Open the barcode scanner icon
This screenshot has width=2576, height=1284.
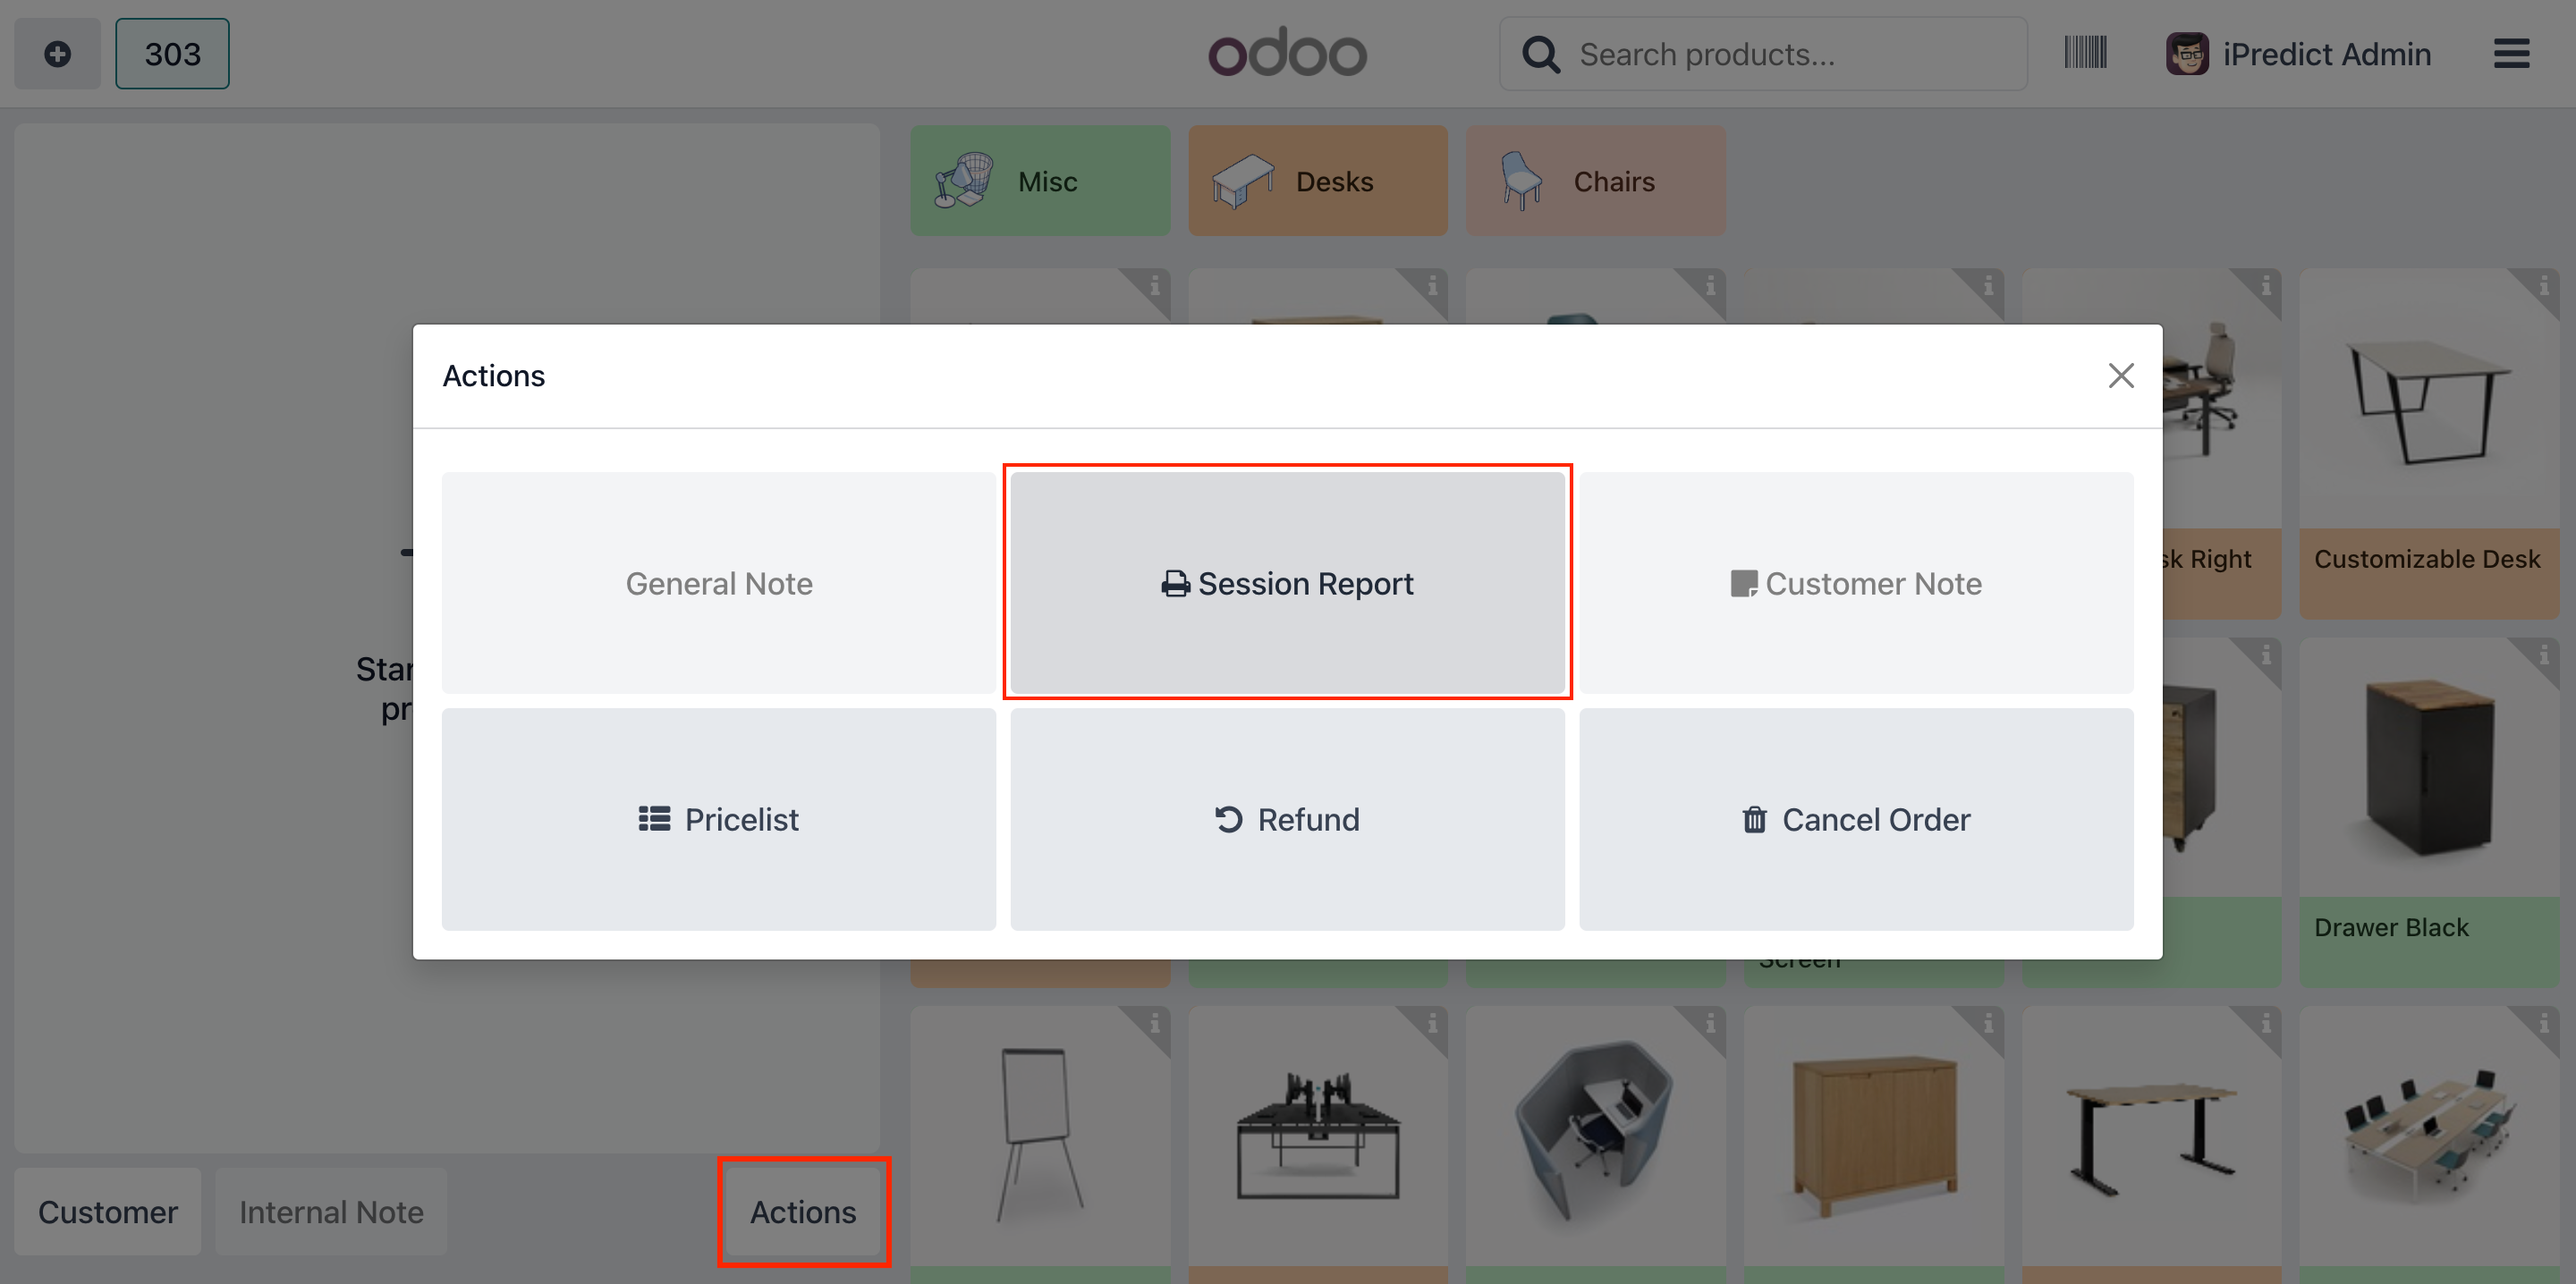pos(2085,53)
